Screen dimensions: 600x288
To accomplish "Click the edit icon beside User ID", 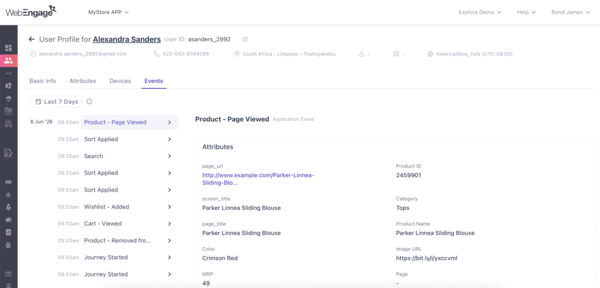I will click(x=246, y=39).
